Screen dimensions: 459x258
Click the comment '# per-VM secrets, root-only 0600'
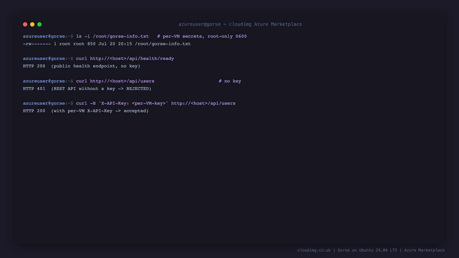pos(202,36)
